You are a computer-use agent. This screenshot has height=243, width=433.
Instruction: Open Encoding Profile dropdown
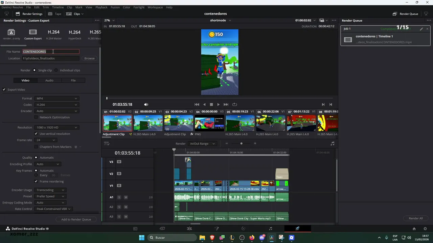(x=47, y=164)
